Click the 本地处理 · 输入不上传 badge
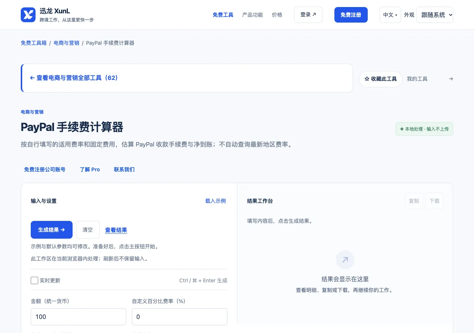 [424, 129]
